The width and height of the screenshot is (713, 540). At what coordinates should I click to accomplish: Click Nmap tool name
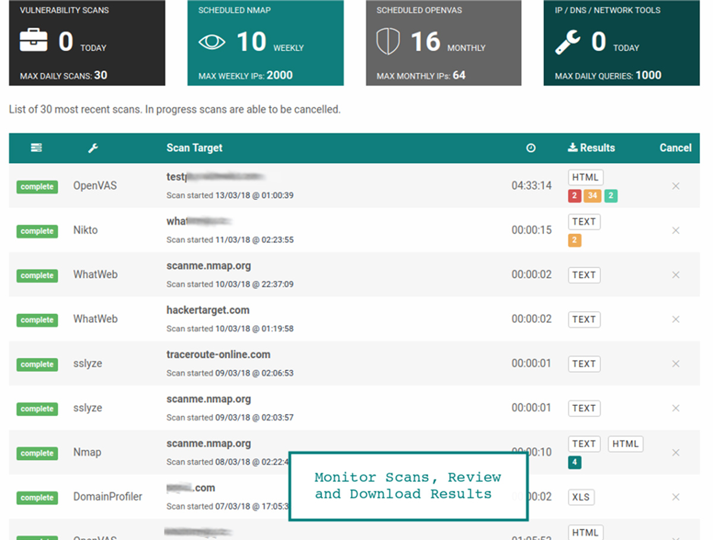(x=87, y=453)
